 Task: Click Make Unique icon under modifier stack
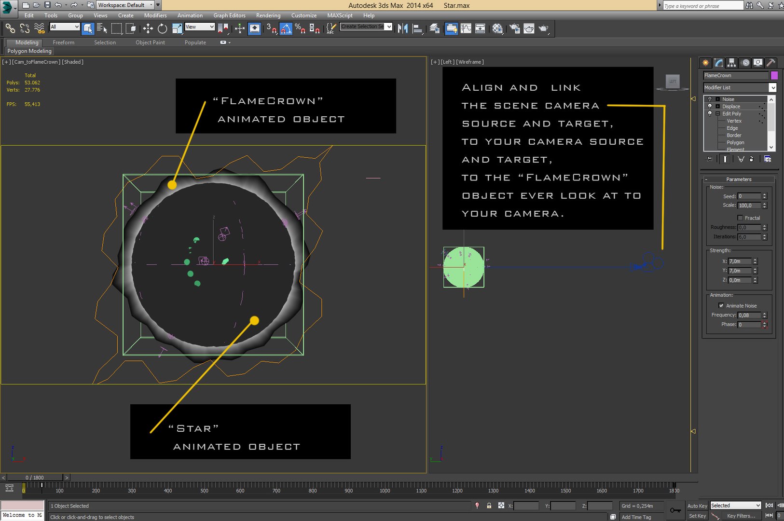pos(741,159)
